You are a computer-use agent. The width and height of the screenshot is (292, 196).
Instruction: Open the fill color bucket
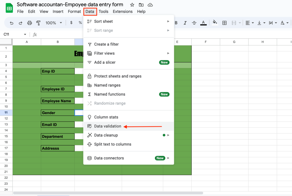point(215,23)
